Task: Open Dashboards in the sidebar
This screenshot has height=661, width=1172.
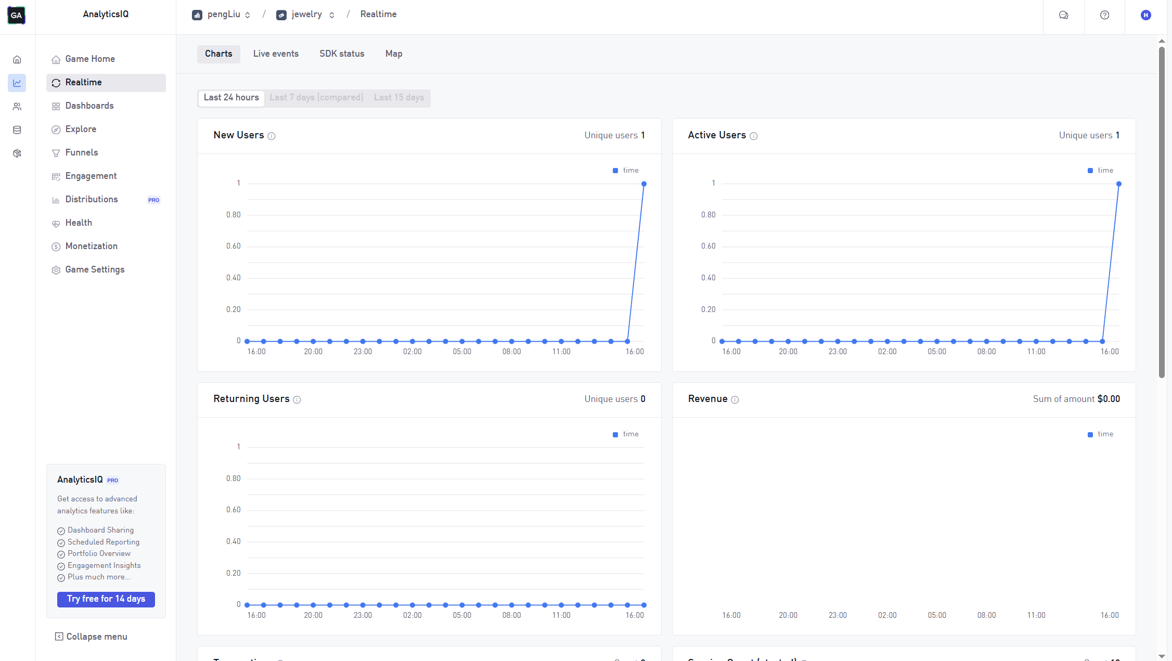Action: pos(106,106)
